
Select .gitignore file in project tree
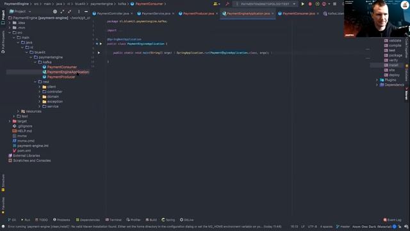(25, 126)
